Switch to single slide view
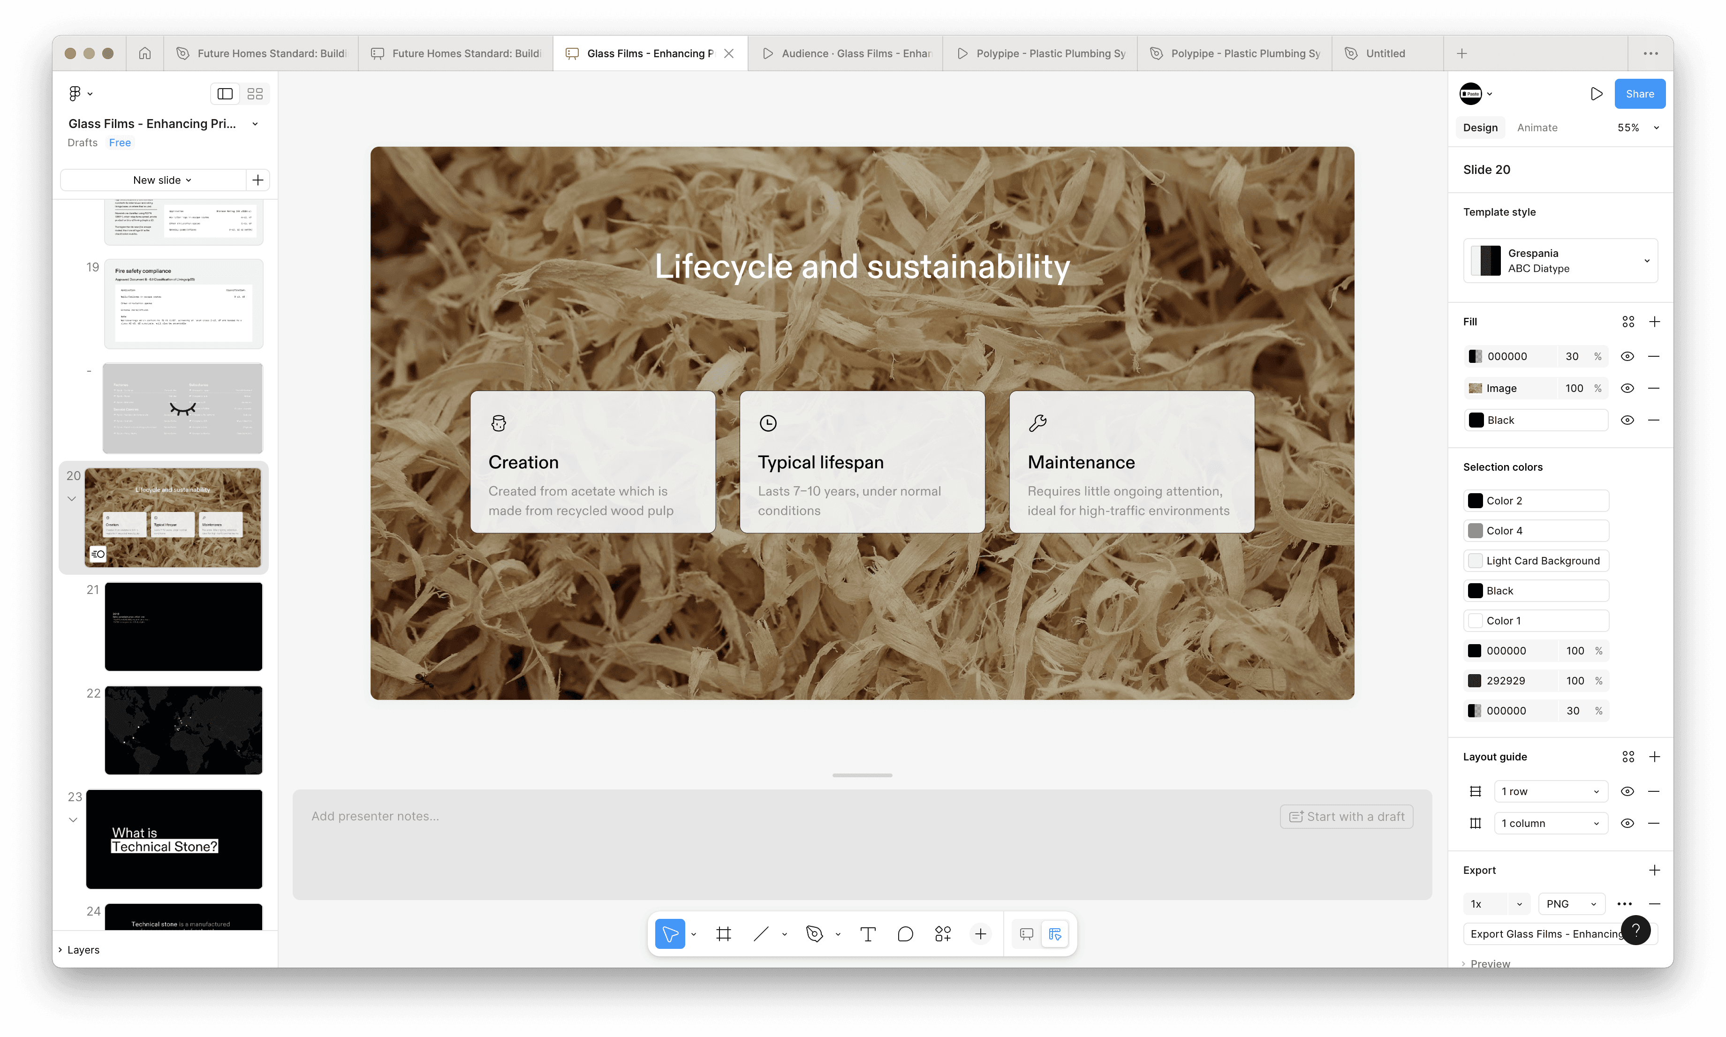 click(225, 94)
